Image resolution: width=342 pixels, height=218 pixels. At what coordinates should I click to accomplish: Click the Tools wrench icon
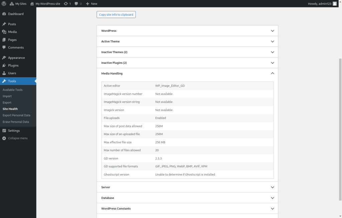point(4,81)
